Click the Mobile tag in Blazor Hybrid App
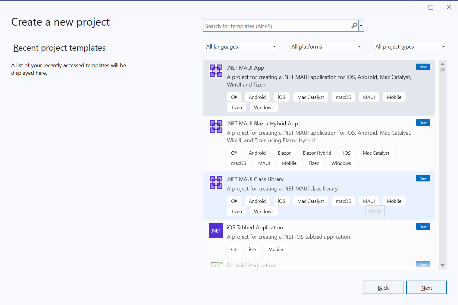 [x=289, y=163]
